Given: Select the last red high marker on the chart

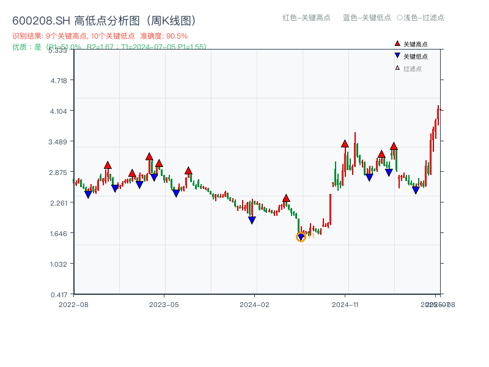Looking at the screenshot, I should click(394, 146).
